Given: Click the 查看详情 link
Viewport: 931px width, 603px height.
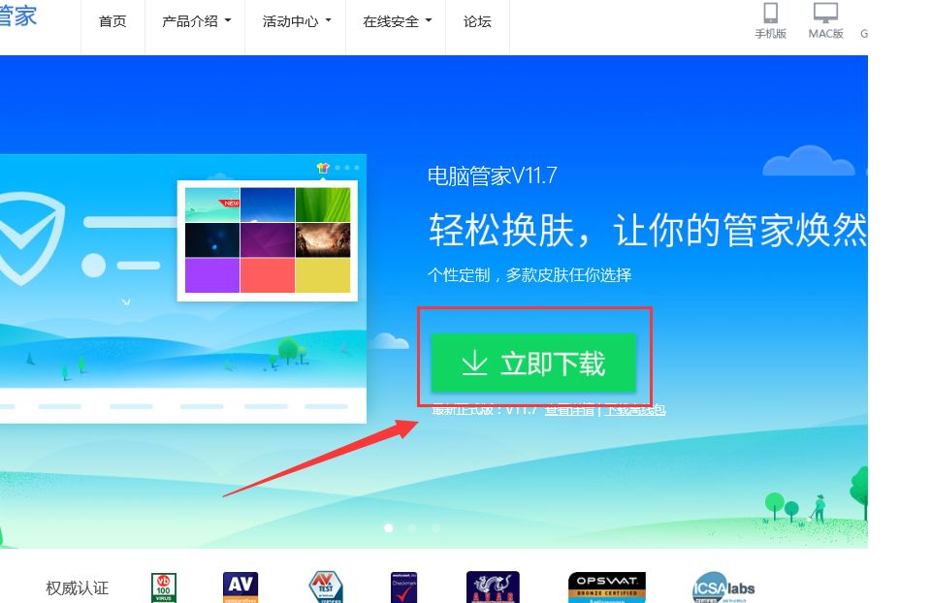Looking at the screenshot, I should (569, 409).
